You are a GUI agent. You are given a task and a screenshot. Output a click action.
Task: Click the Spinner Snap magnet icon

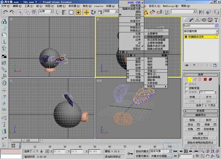[x=159, y=12]
